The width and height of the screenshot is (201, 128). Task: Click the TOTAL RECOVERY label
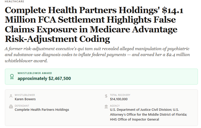point(120,95)
